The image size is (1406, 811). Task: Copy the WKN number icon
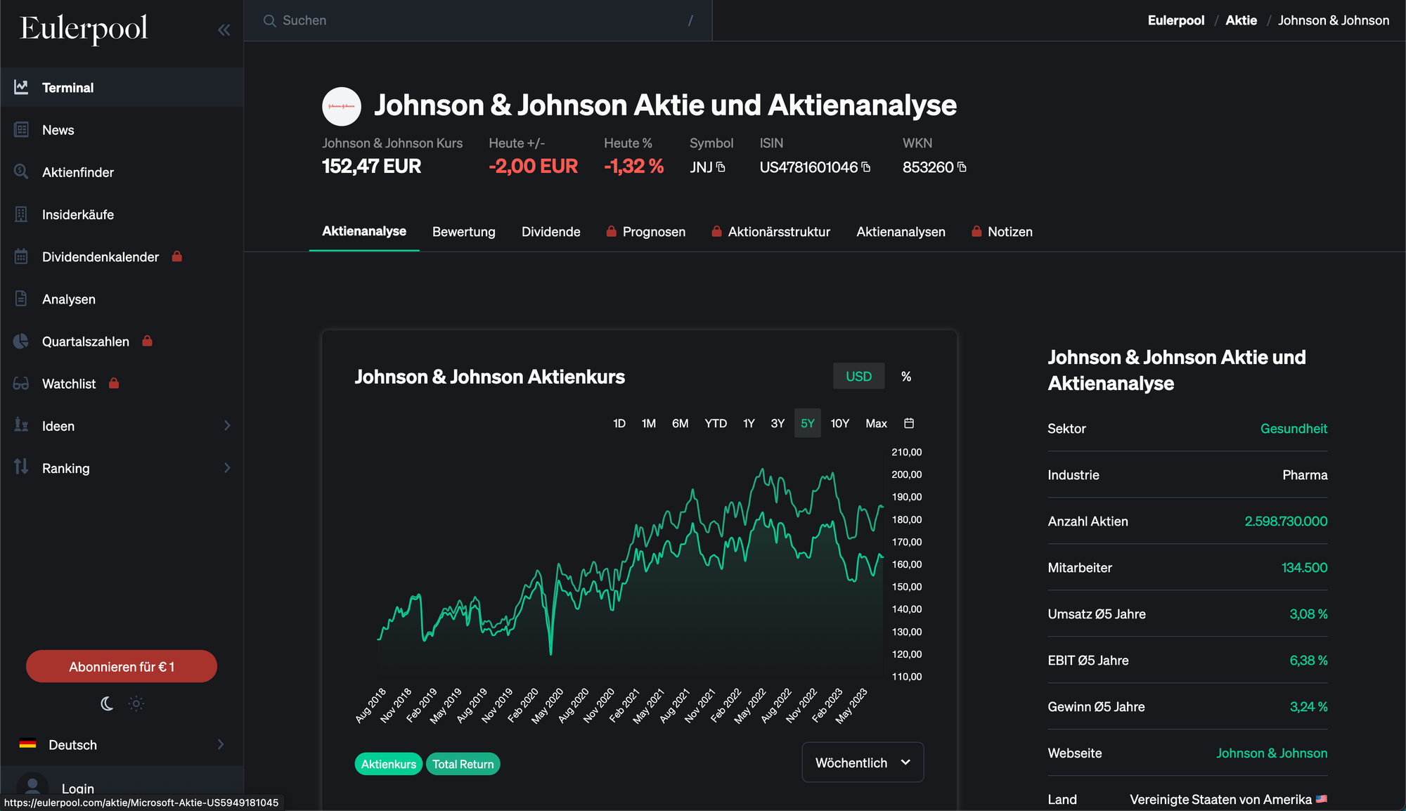coord(962,167)
